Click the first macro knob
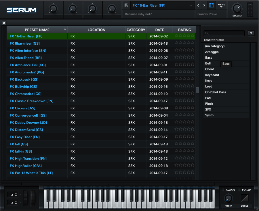The width and height of the screenshot is (259, 211). pyautogui.click(x=53, y=9)
